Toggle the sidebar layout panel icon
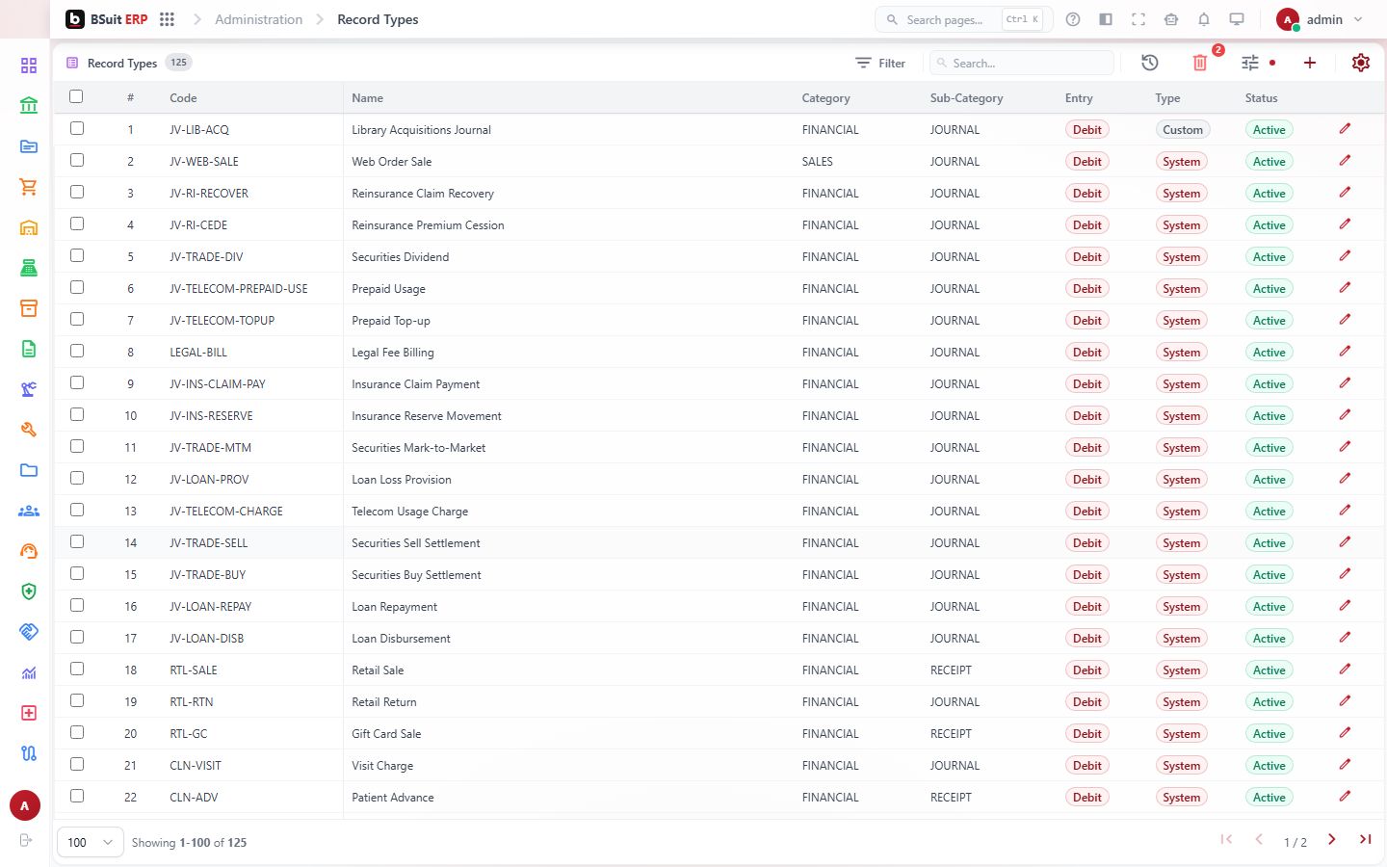The width and height of the screenshot is (1387, 867). click(x=1106, y=19)
